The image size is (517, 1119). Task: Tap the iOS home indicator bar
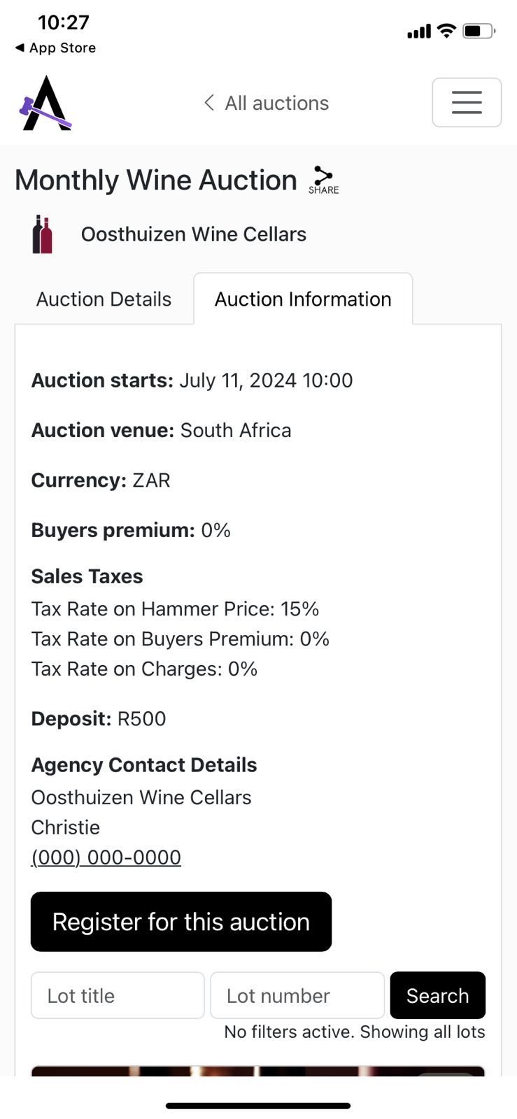pos(257,1106)
